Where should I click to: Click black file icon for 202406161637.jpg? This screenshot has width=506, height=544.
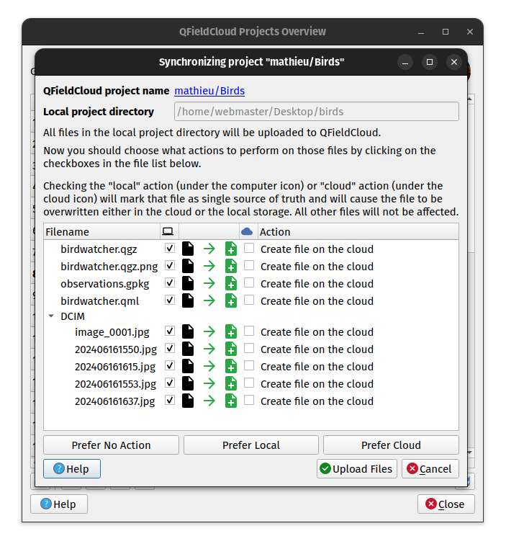pyautogui.click(x=188, y=401)
